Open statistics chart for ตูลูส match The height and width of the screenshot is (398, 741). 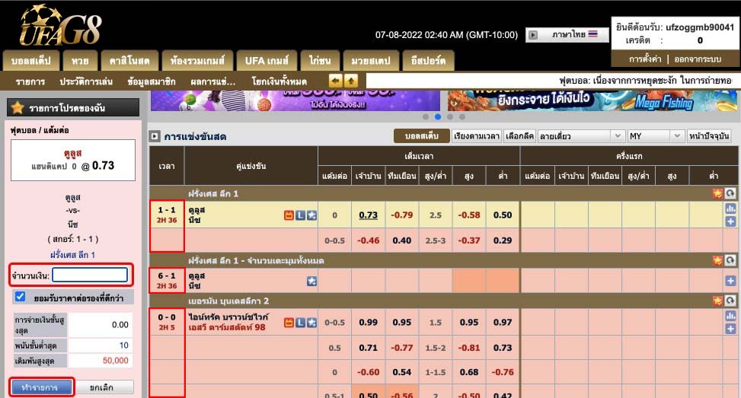click(730, 209)
